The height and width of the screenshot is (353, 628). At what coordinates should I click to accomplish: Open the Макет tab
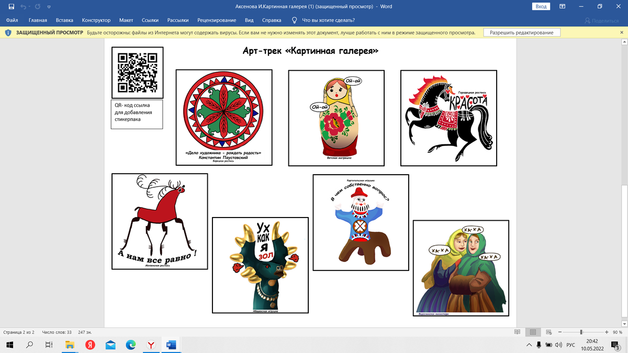click(x=126, y=20)
